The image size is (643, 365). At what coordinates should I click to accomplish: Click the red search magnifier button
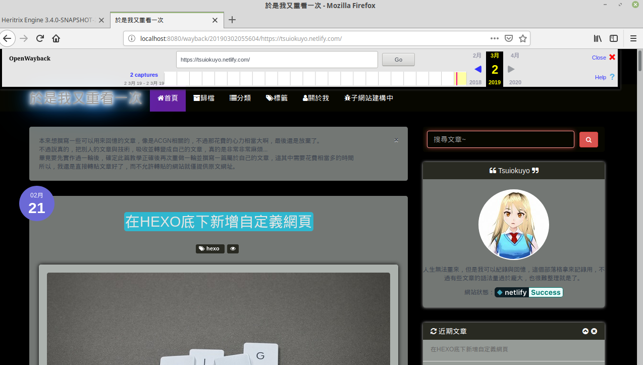click(588, 139)
